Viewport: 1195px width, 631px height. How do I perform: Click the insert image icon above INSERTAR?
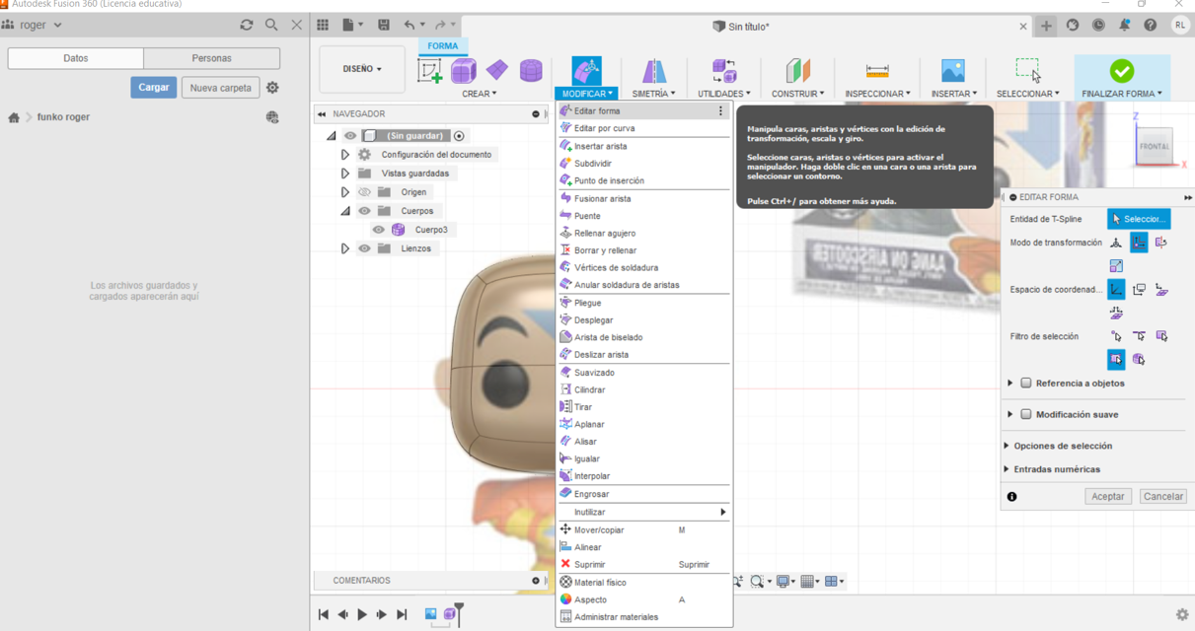tap(953, 70)
